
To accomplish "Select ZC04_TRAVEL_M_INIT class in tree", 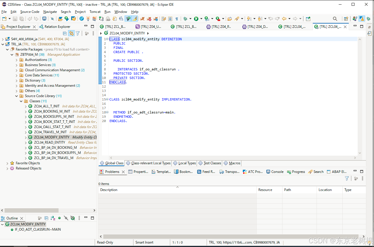I will [x=50, y=132].
